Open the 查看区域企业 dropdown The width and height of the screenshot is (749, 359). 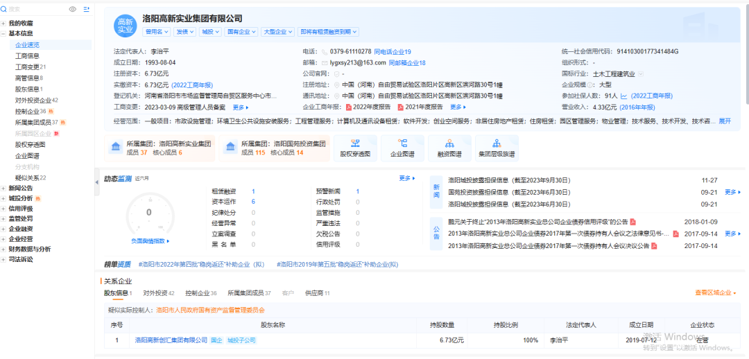pos(716,292)
